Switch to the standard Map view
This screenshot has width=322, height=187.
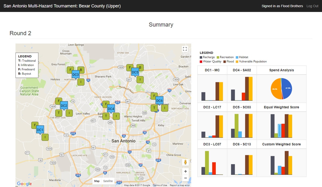pos(97,181)
